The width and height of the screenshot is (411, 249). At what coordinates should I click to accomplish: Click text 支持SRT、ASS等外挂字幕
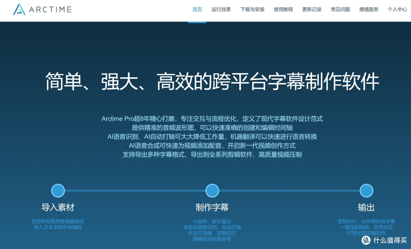click(x=366, y=222)
